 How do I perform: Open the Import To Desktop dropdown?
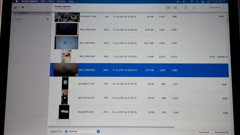[x=82, y=131]
